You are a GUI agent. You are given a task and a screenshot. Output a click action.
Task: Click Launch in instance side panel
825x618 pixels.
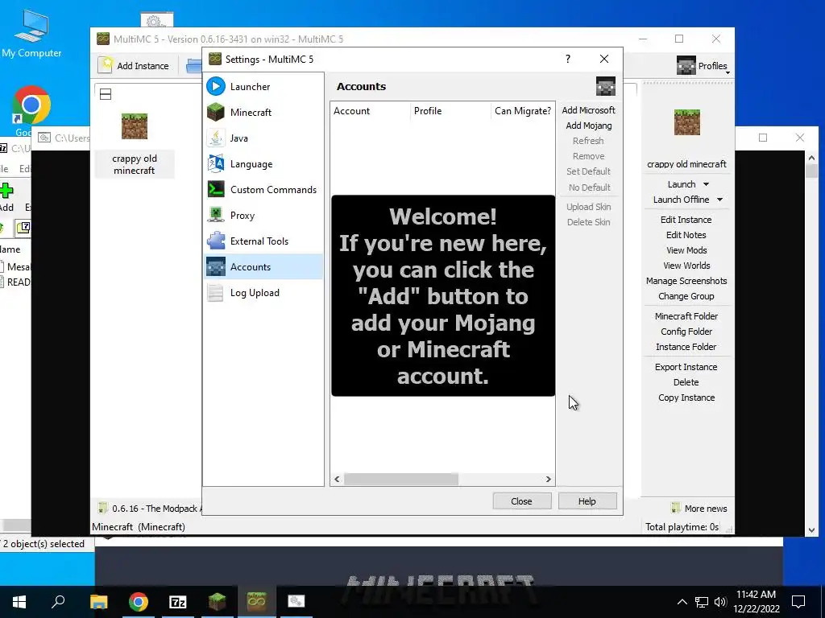[682, 184]
